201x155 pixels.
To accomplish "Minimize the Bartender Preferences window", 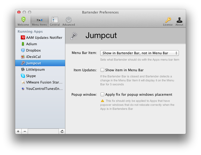I will (x=24, y=12).
